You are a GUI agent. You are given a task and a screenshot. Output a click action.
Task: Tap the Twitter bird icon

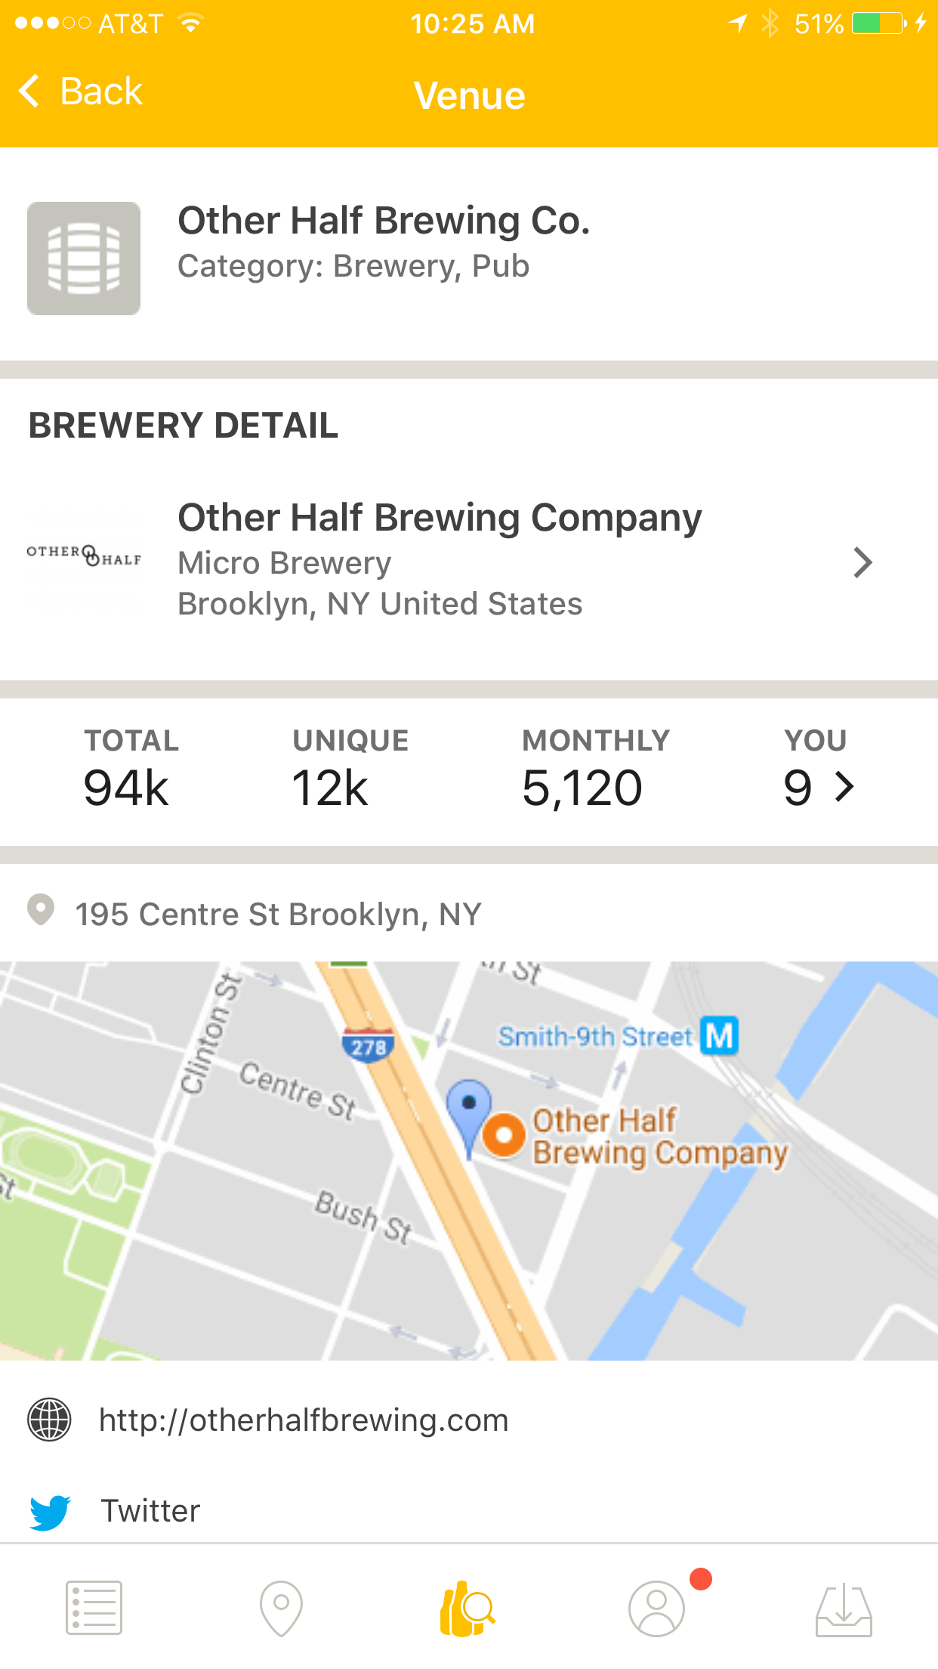tap(50, 1511)
